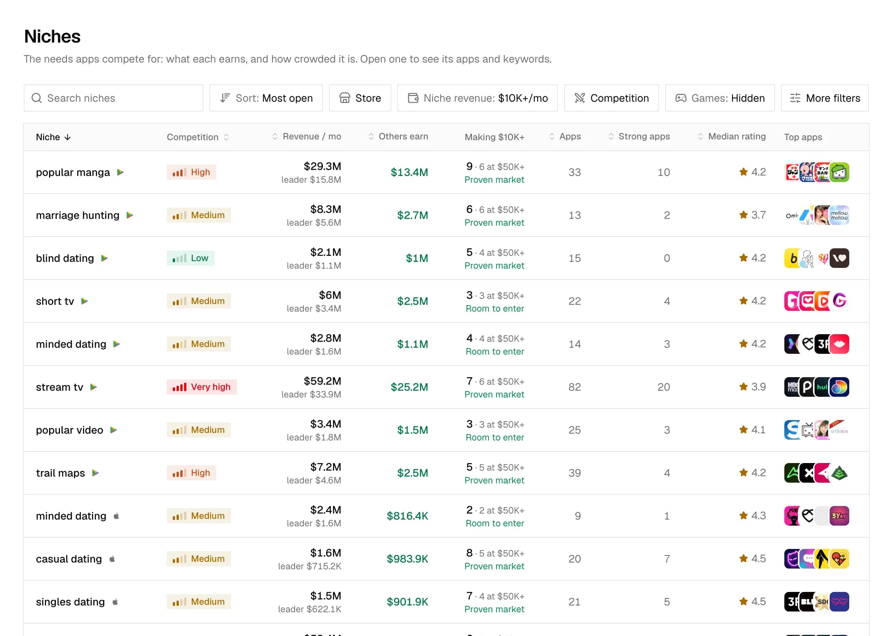Open the purple hearts app icon in singles dating row

click(839, 602)
